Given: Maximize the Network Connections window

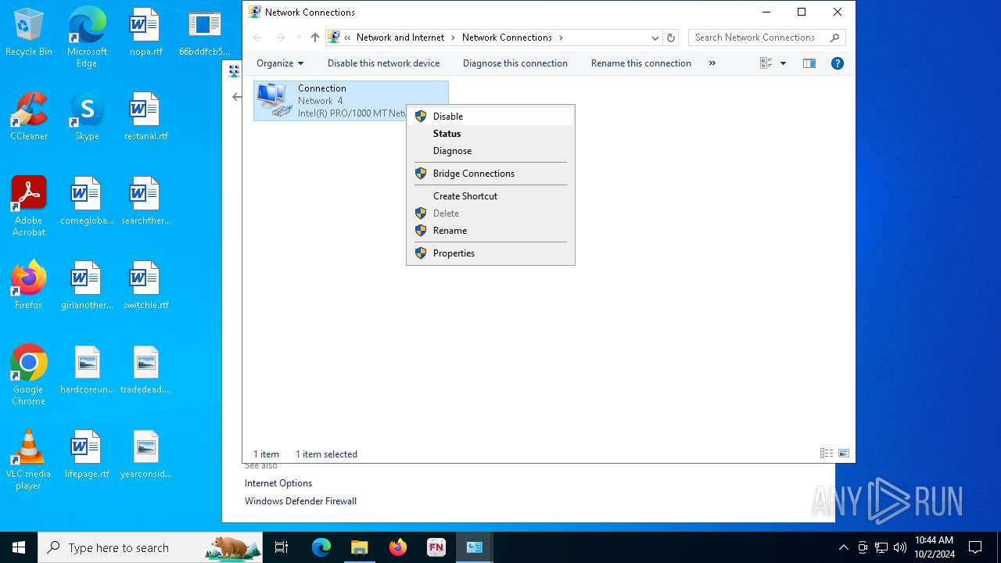Looking at the screenshot, I should [x=802, y=12].
